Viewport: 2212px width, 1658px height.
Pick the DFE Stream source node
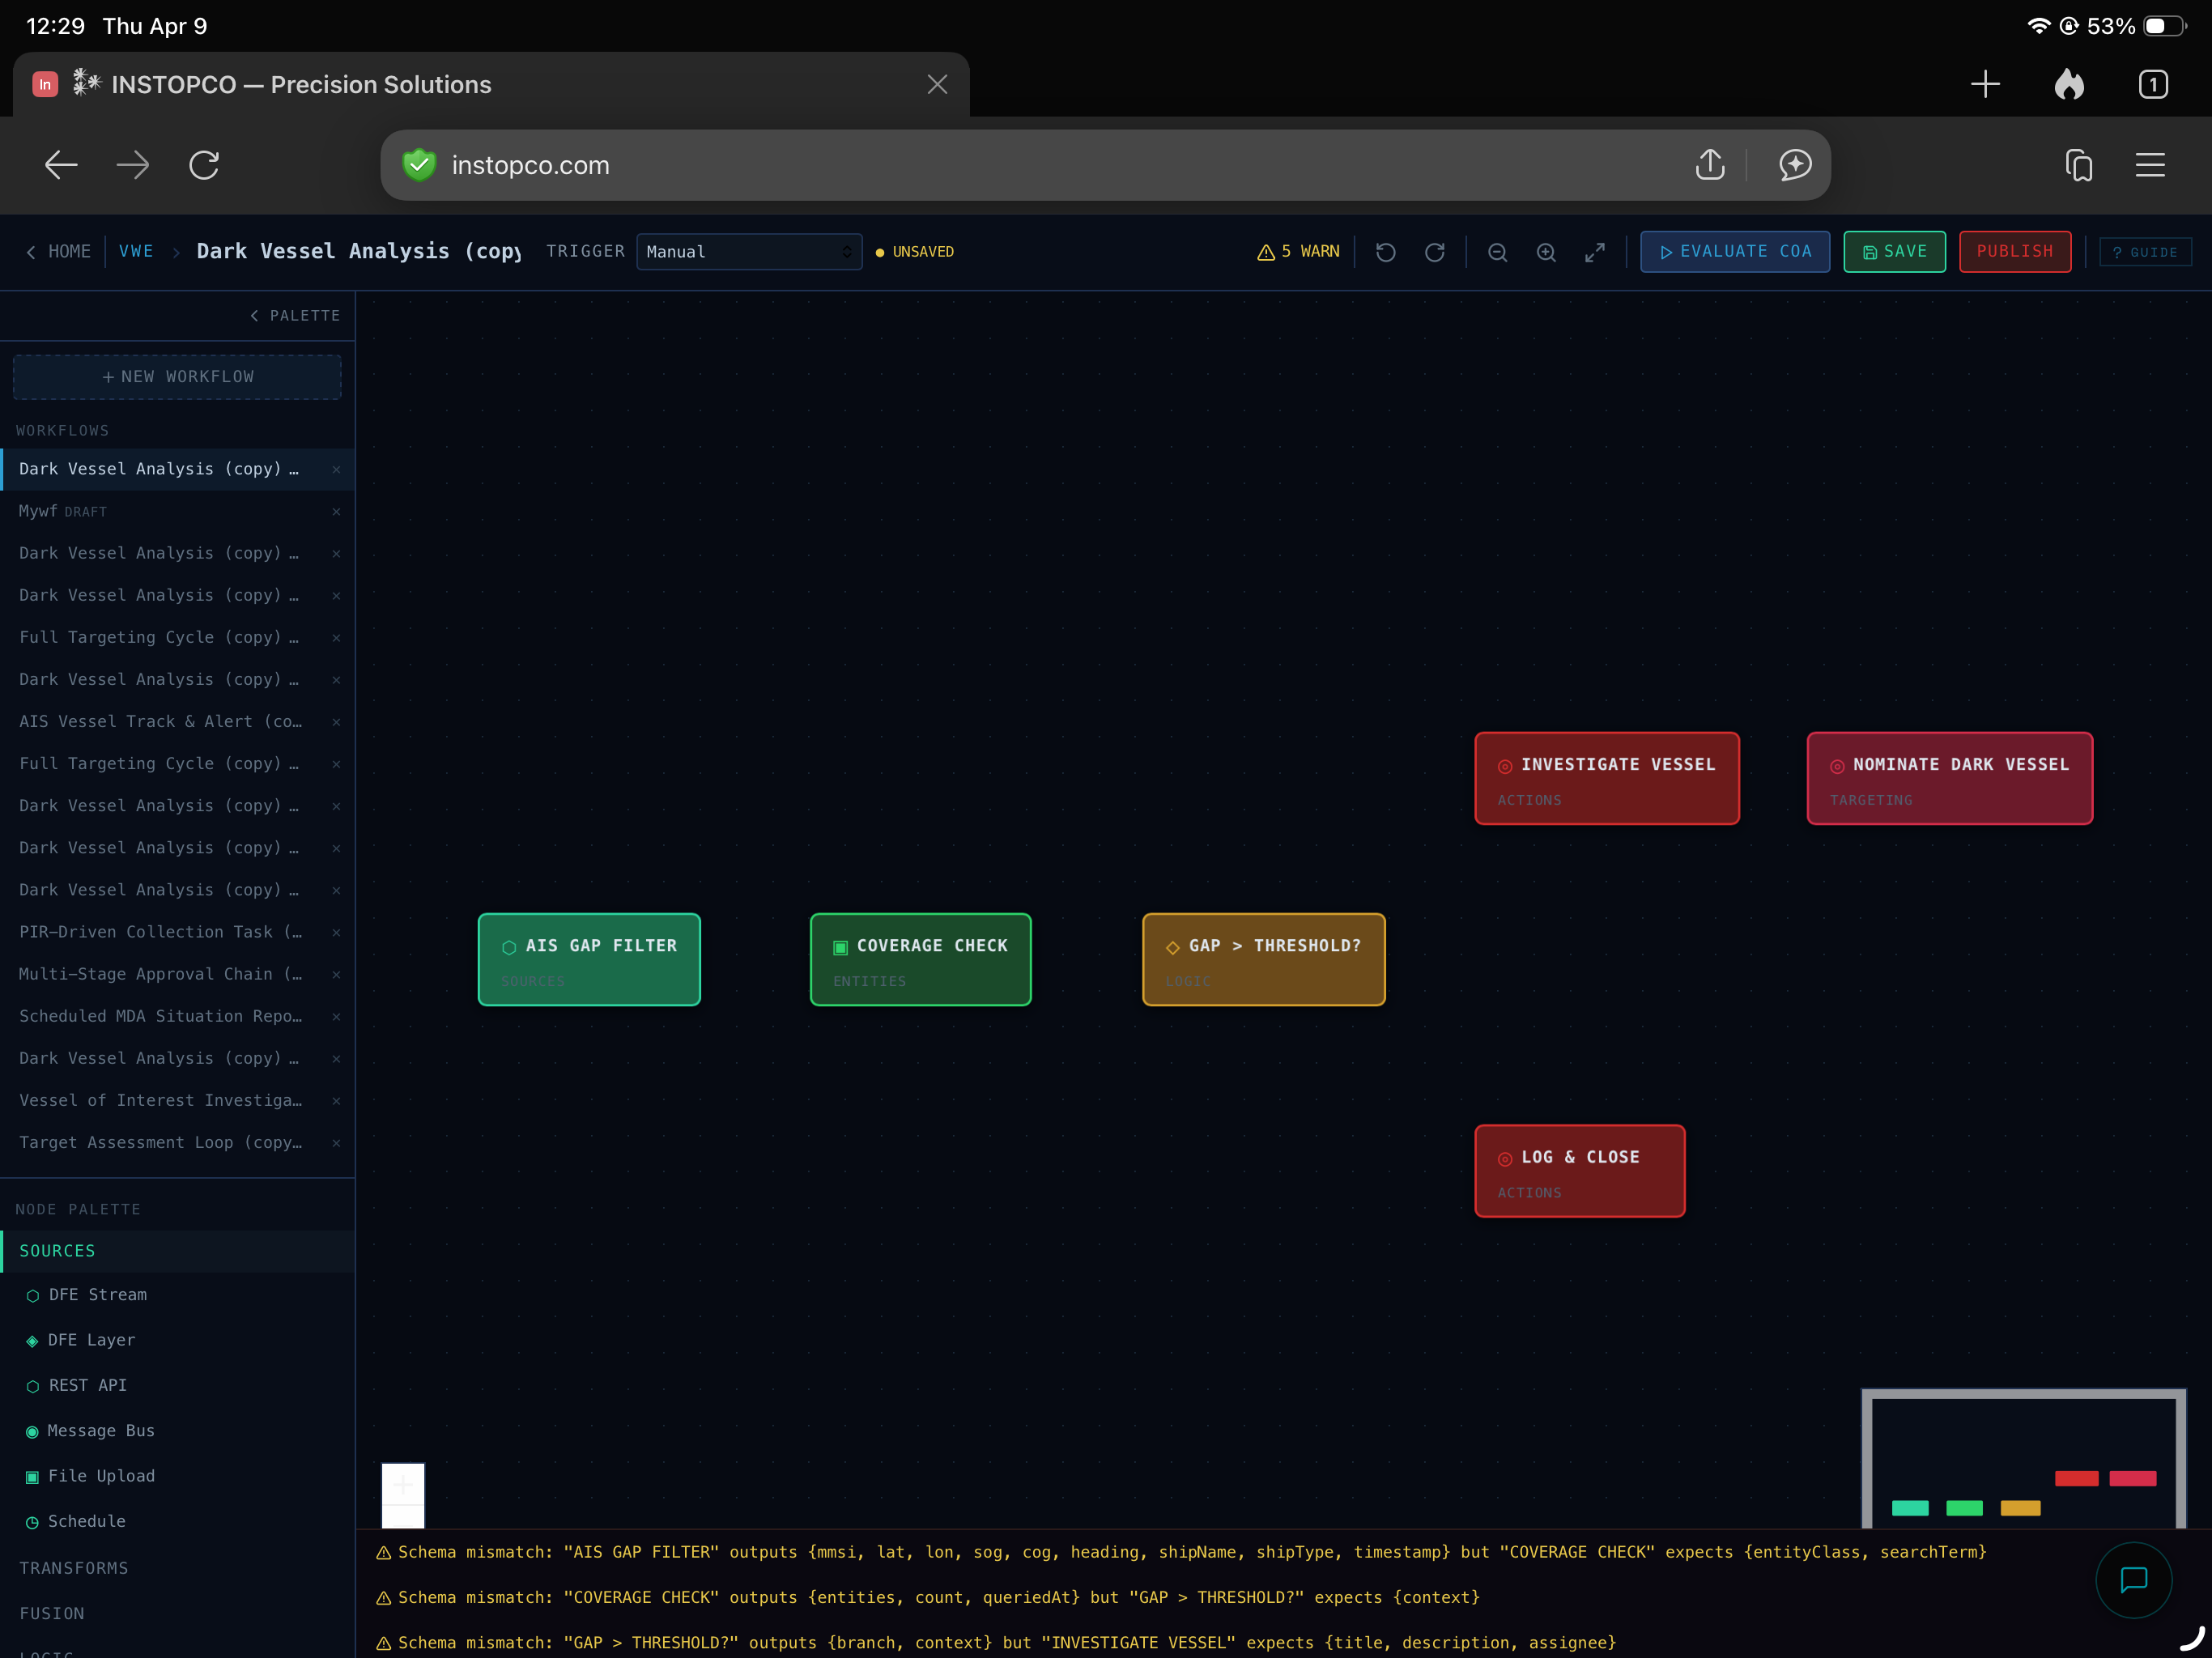point(177,1295)
